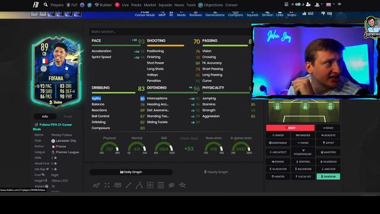Open the site search magnifier icon

pyautogui.click(x=46, y=5)
